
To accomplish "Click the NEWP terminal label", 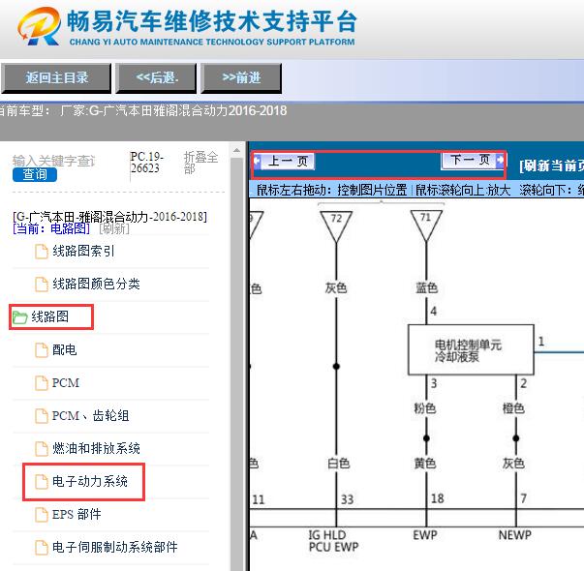I will 515,535.
